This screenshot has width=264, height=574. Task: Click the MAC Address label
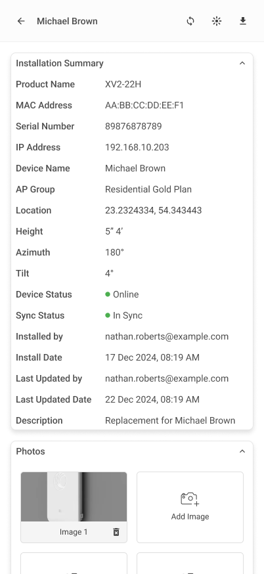(44, 106)
